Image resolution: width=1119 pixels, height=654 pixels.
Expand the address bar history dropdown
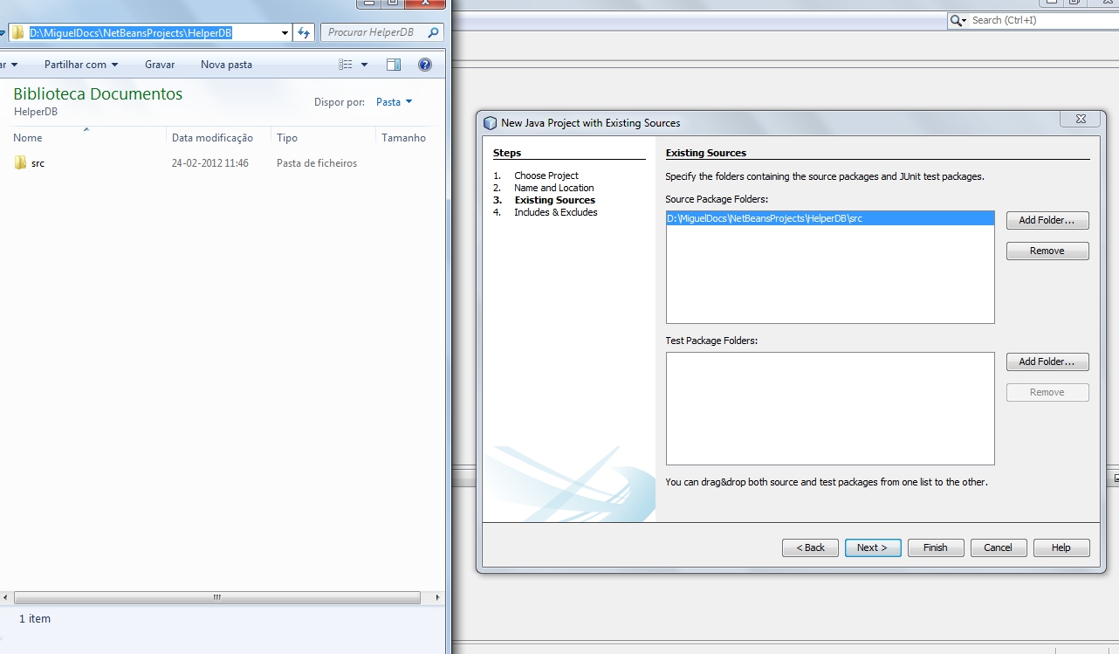(285, 31)
